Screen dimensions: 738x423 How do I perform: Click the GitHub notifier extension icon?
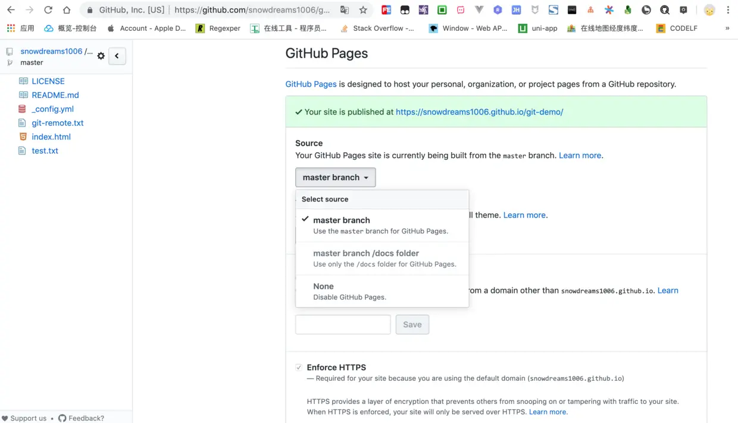[x=684, y=10]
